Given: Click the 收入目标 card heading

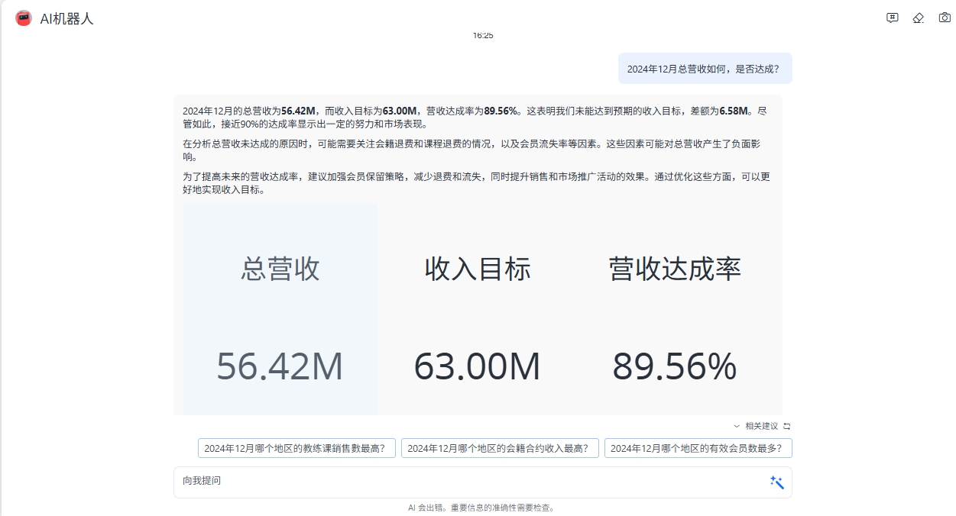Looking at the screenshot, I should coord(478,269).
